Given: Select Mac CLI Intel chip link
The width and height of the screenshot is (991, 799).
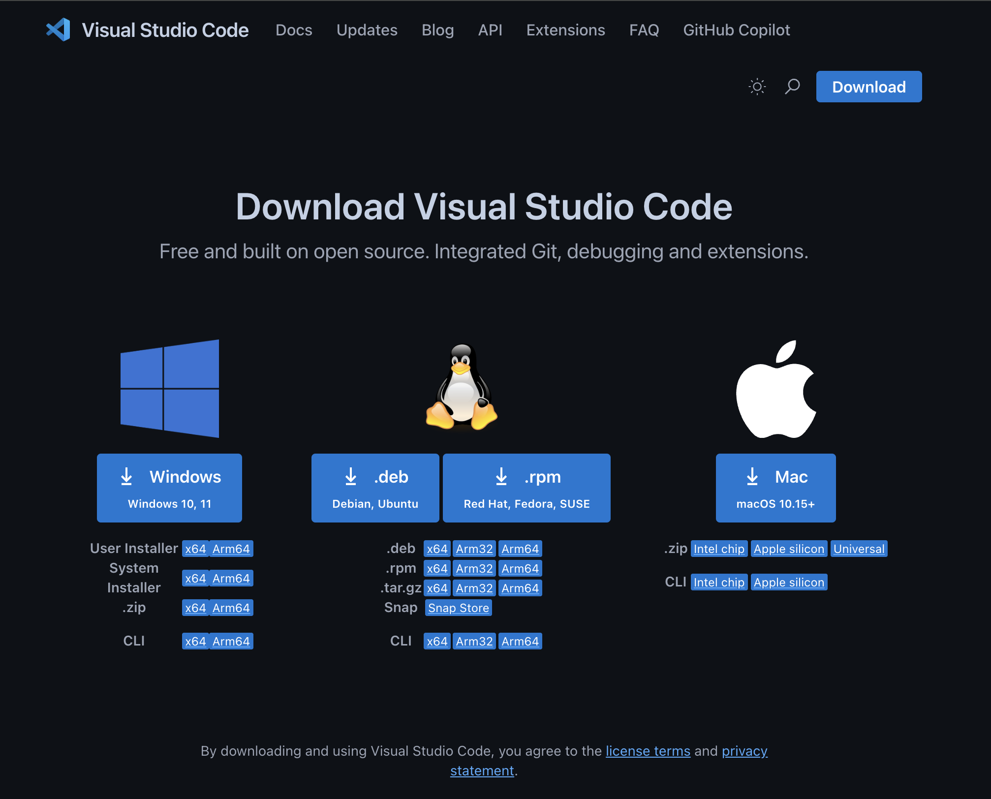Looking at the screenshot, I should [719, 582].
